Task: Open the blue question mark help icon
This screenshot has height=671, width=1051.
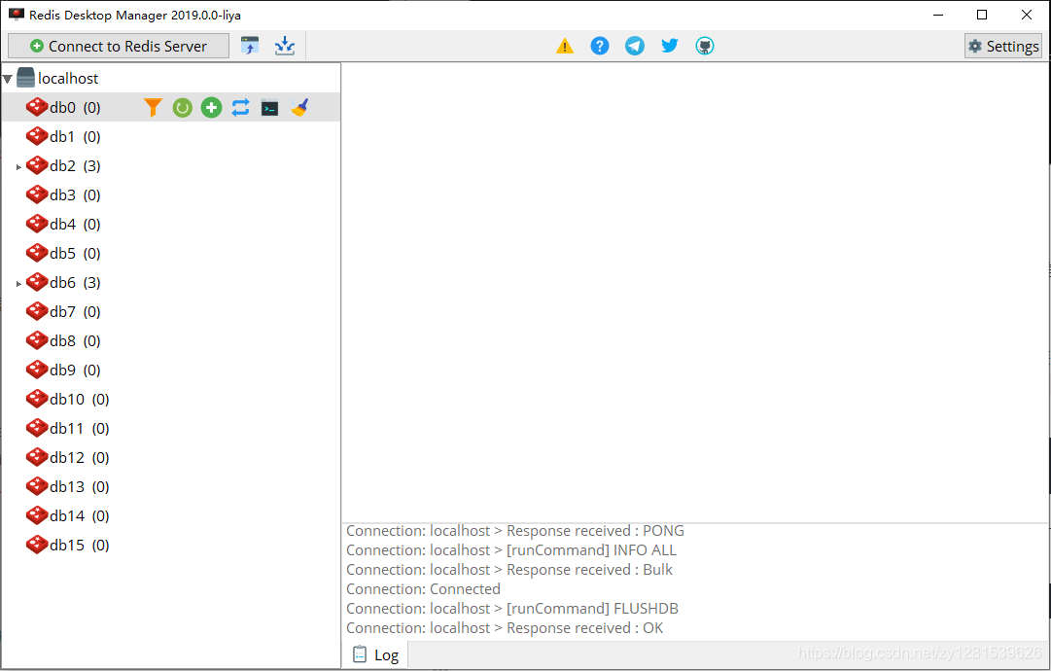Action: tap(600, 47)
